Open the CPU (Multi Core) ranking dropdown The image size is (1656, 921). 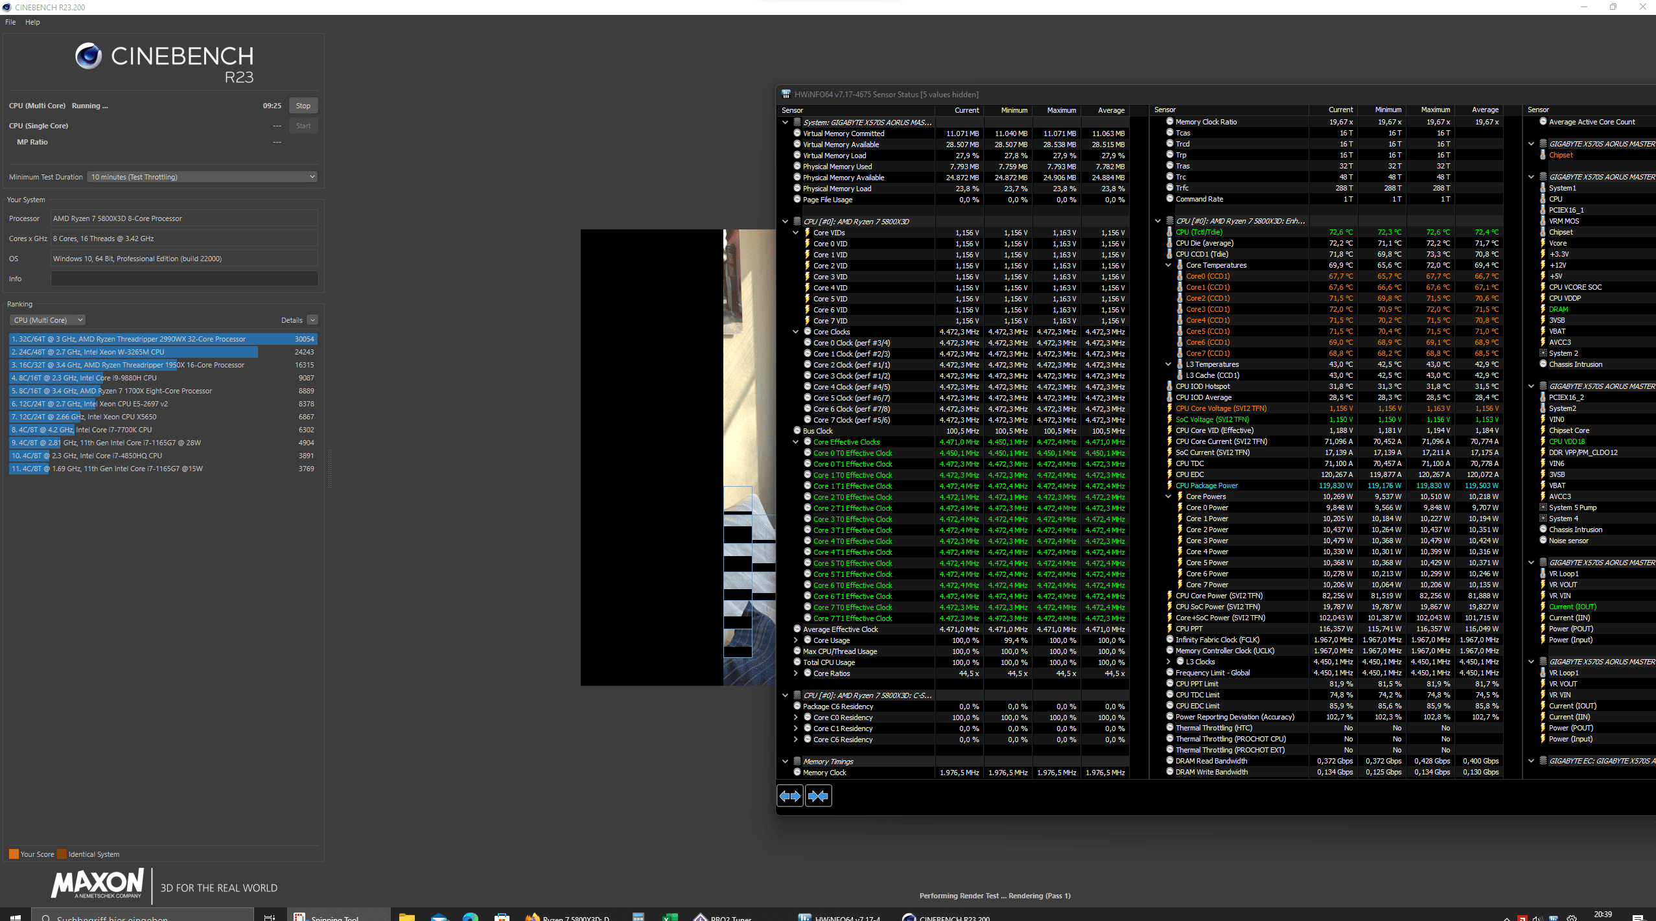(x=47, y=320)
